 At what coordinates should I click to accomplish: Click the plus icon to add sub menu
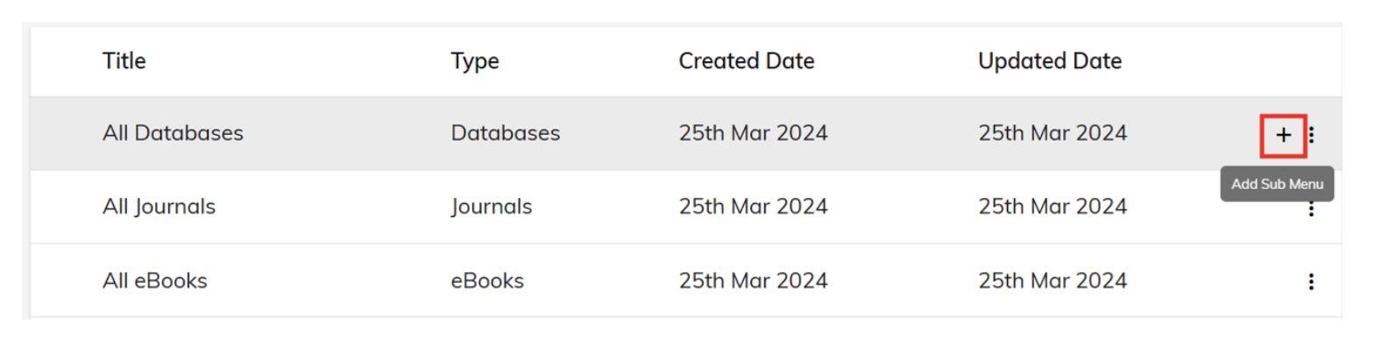(x=1283, y=135)
